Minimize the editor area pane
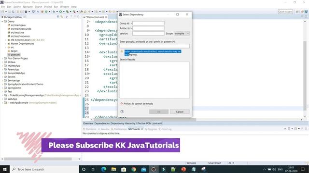309x173 pixels. pyautogui.click(x=302, y=16)
